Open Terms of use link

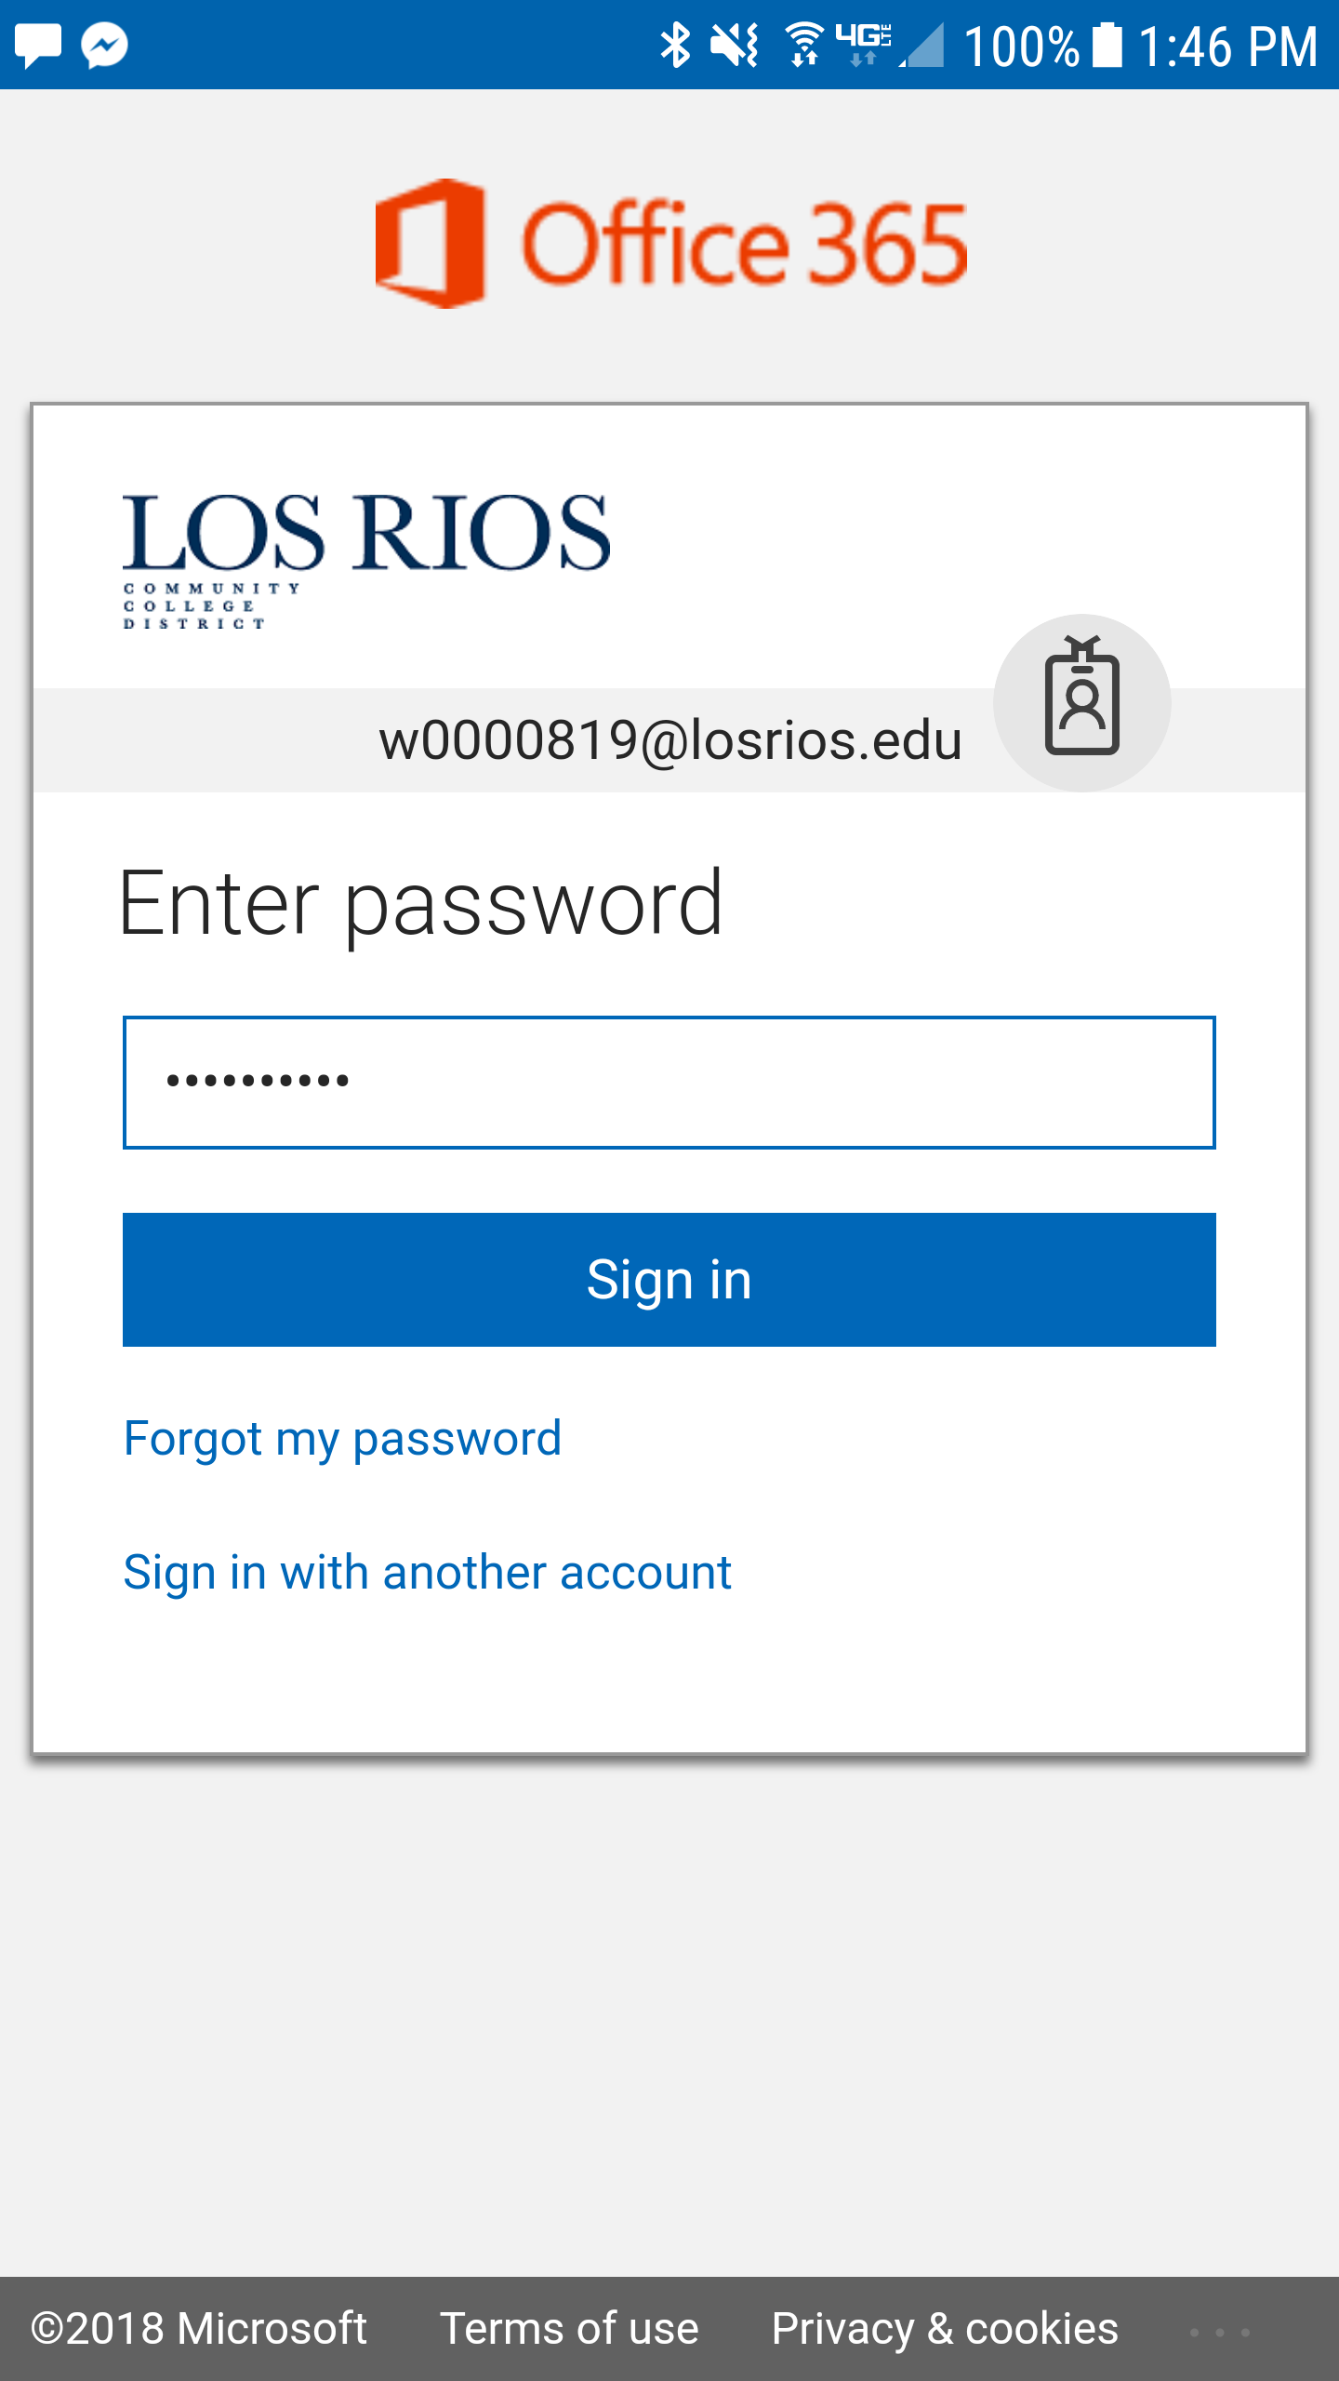pyautogui.click(x=569, y=2329)
